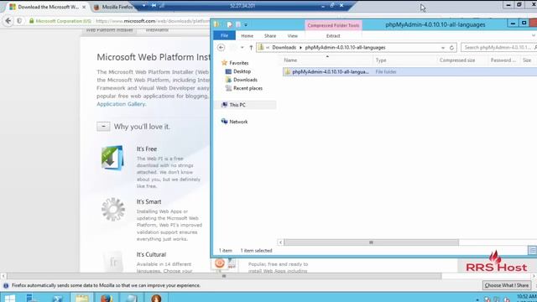The image size is (537, 302).
Task: Open Desktop in the navigation pane
Action: [242, 71]
